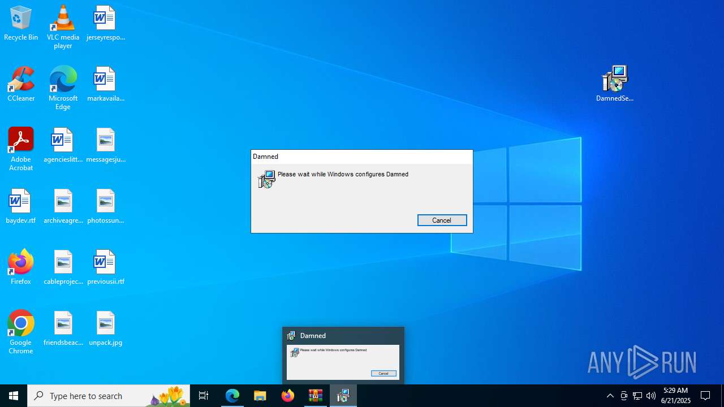
Task: Open Task View from taskbar
Action: pyautogui.click(x=204, y=396)
